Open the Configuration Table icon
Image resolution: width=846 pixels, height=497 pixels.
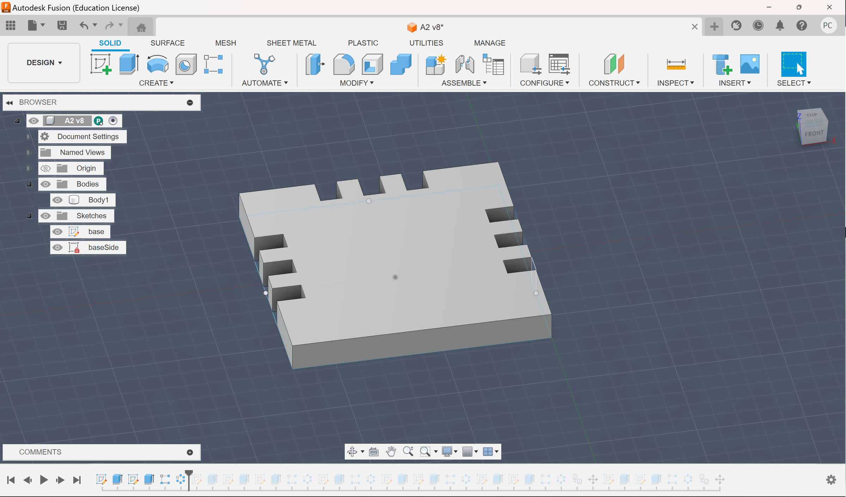(559, 64)
